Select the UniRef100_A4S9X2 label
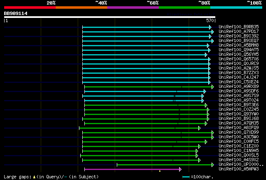The width and height of the screenshot is (266, 180). pos(239,160)
